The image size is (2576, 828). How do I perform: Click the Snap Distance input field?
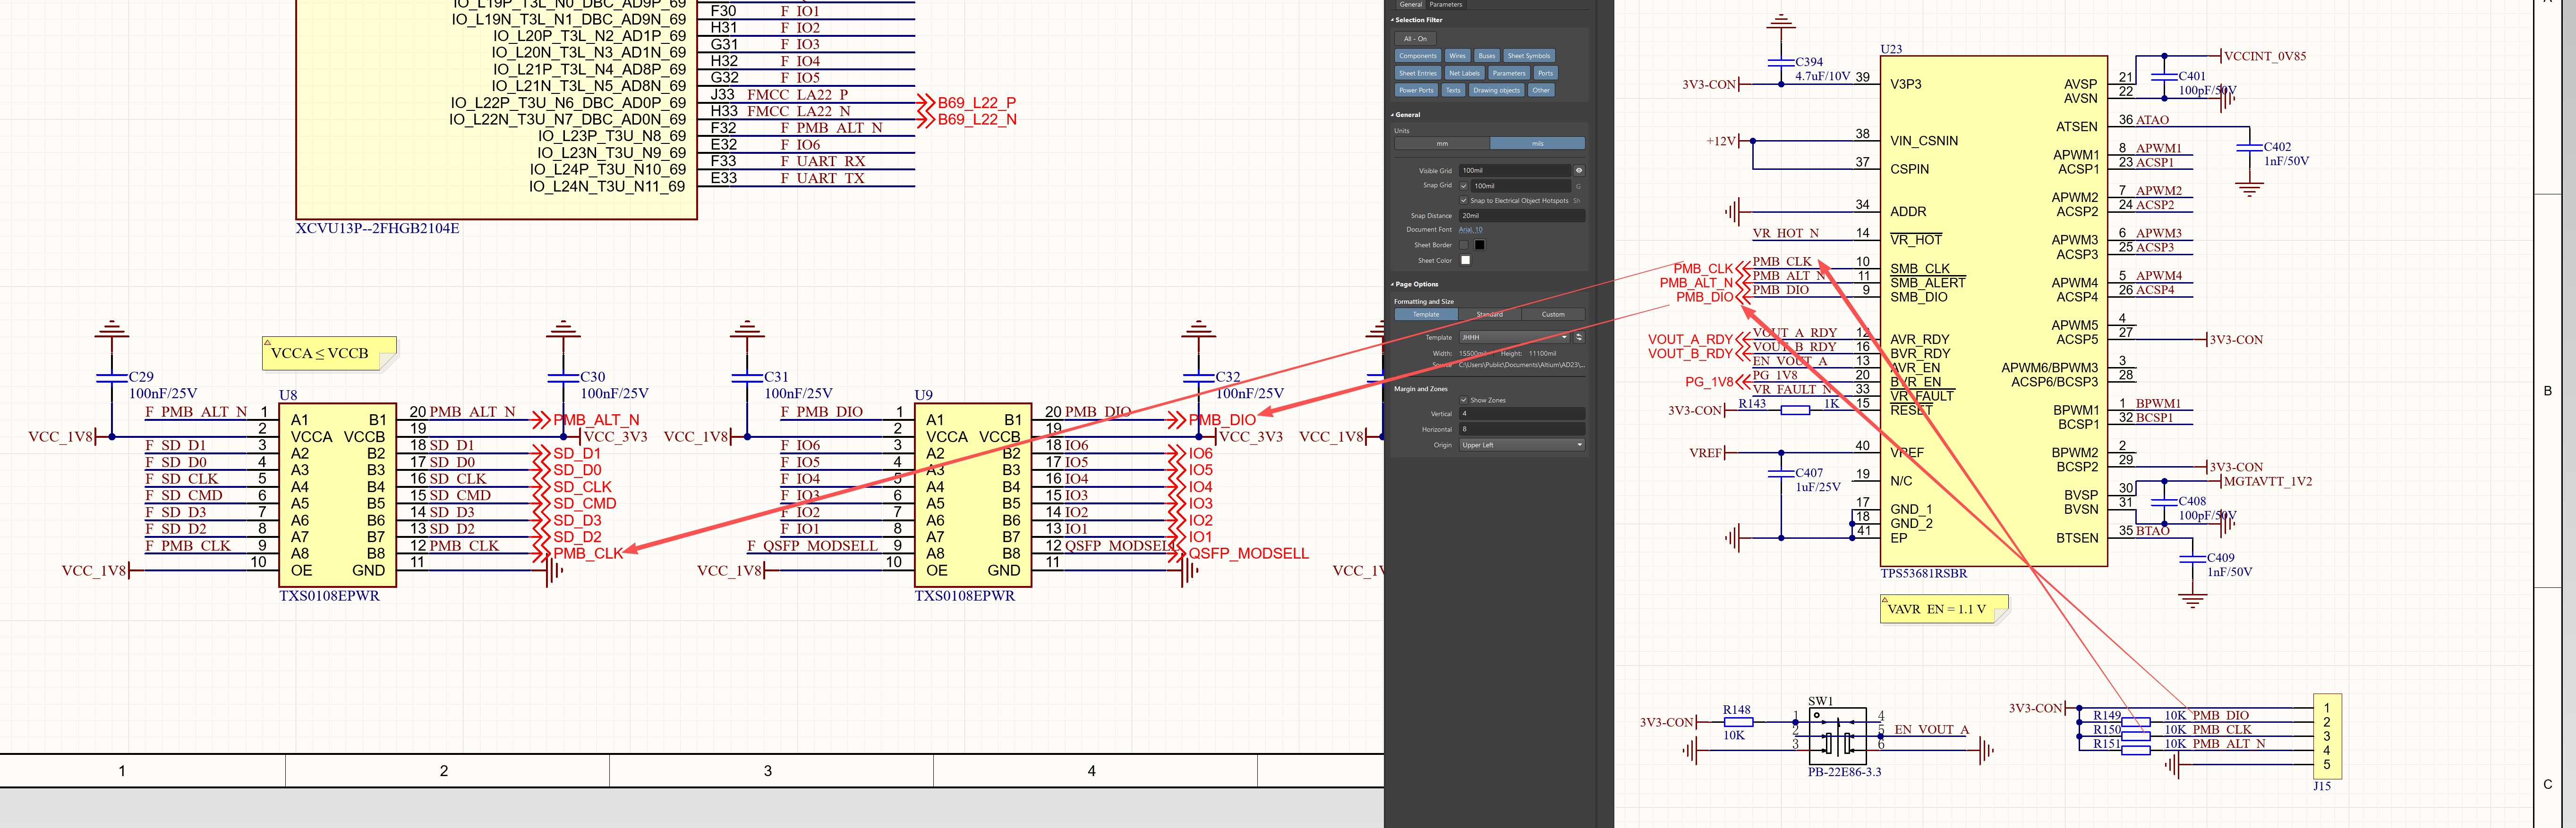click(1522, 216)
